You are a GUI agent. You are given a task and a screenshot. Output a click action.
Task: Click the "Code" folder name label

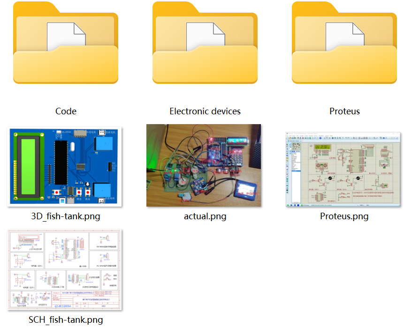(x=66, y=111)
